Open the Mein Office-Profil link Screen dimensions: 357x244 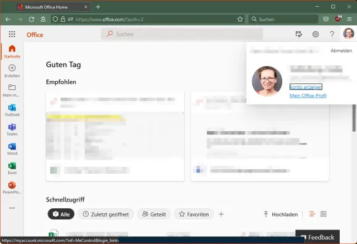point(308,95)
